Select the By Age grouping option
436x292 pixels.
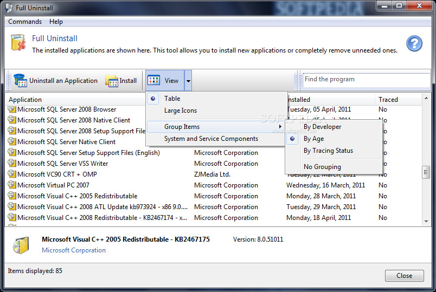[x=313, y=139]
